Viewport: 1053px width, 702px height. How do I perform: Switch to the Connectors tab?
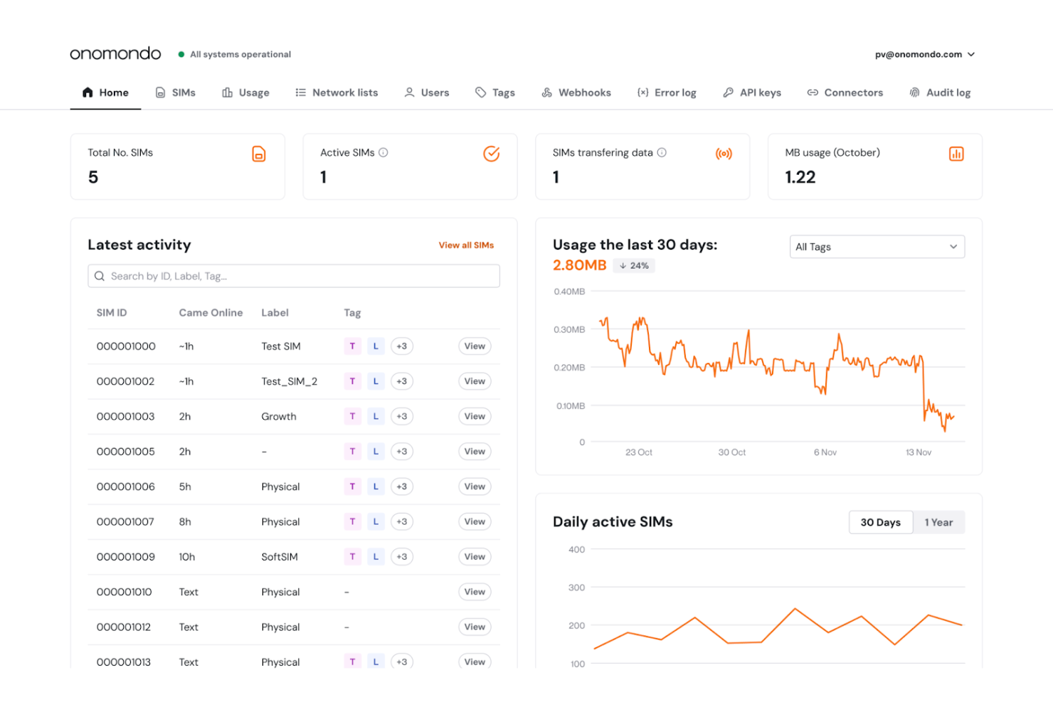[x=845, y=92]
